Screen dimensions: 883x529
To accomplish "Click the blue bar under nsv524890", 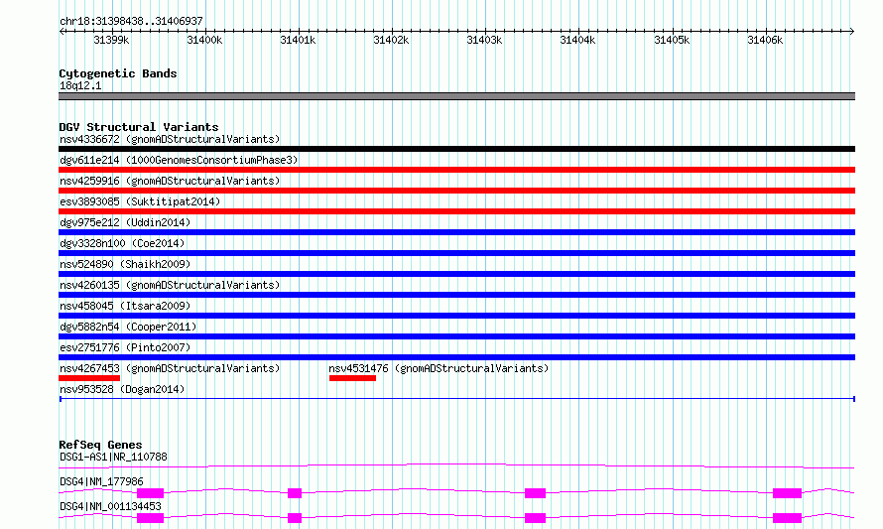I will (x=456, y=274).
